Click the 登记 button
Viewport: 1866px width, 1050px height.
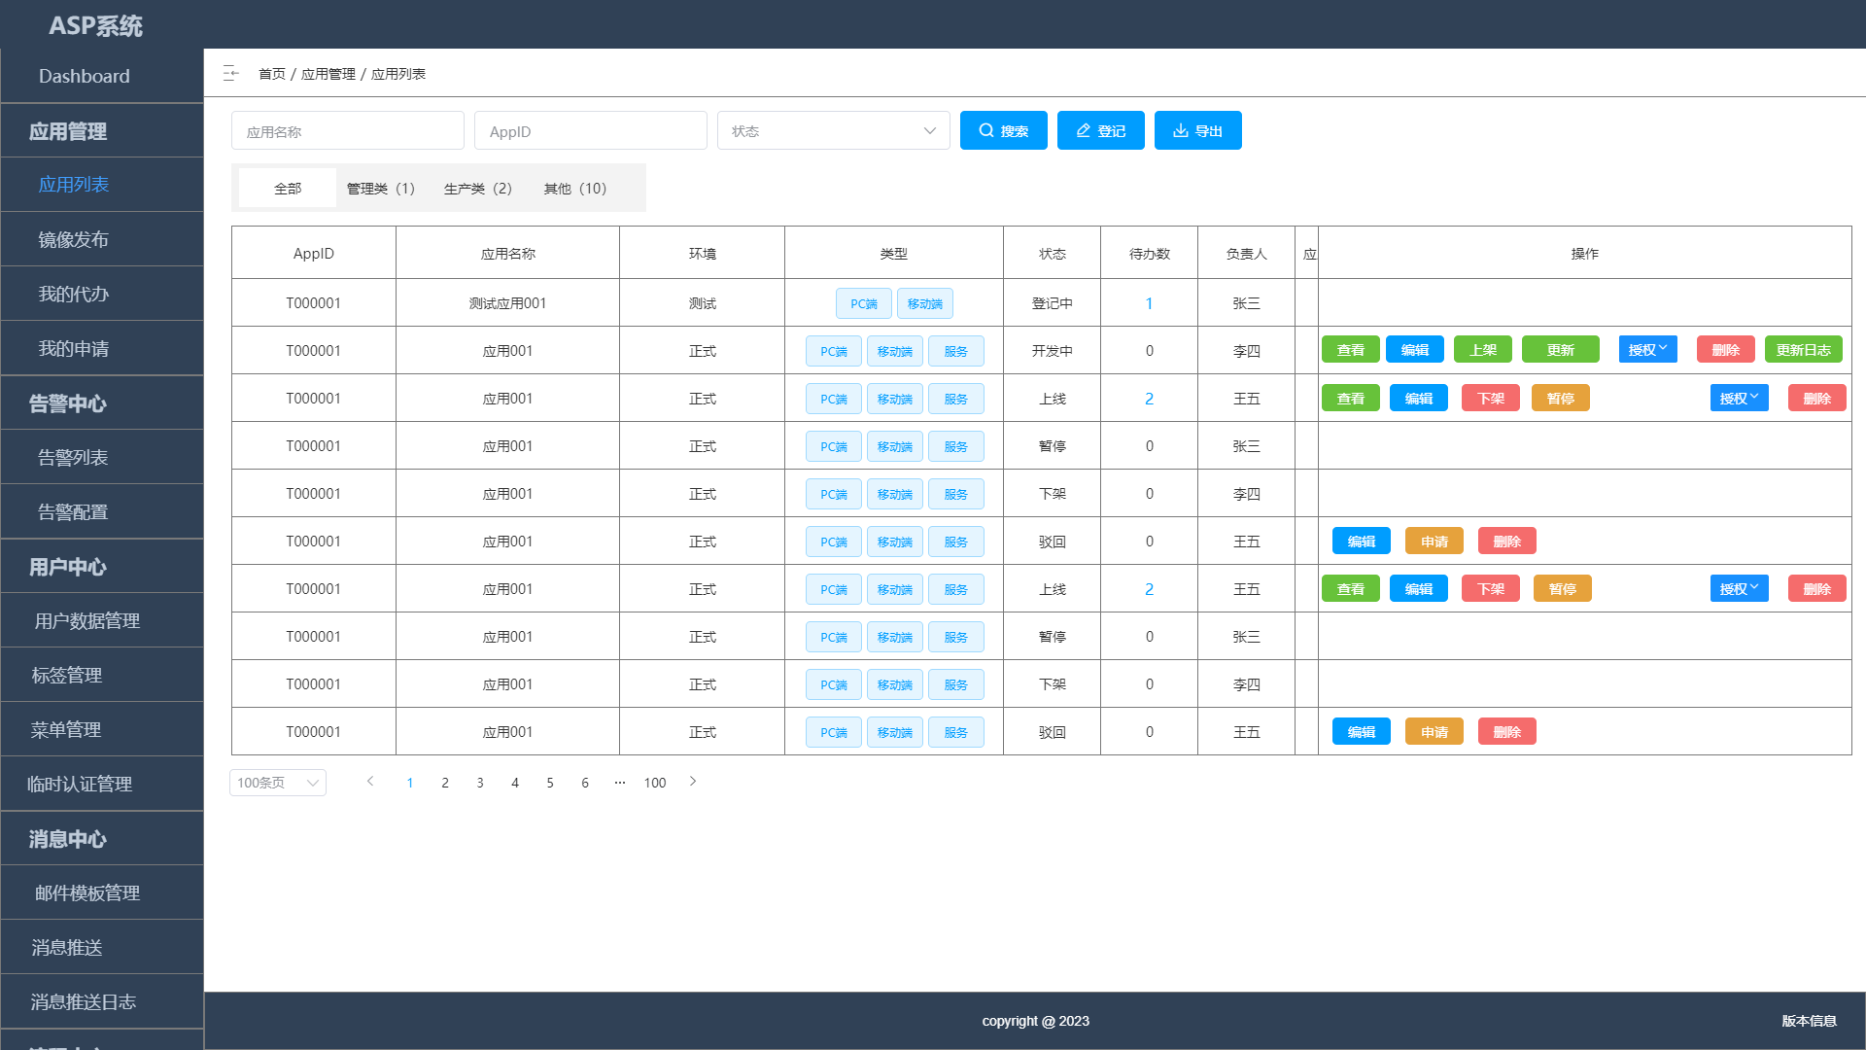pyautogui.click(x=1101, y=130)
